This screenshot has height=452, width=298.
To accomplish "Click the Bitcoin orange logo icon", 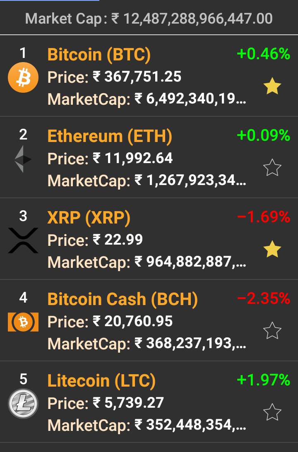I will tap(23, 77).
